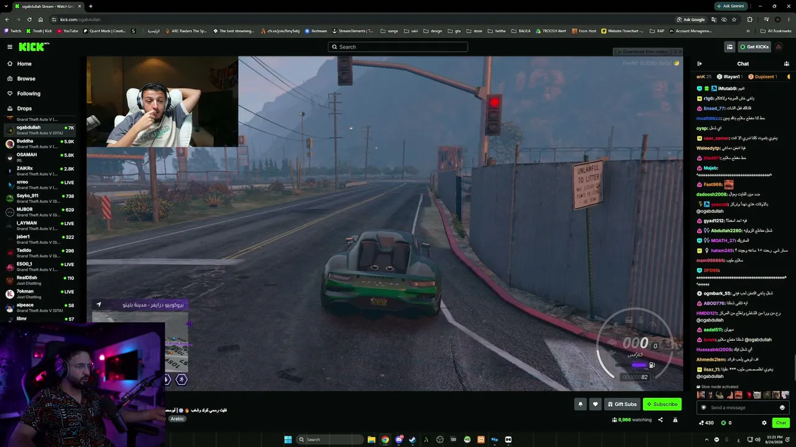Open the emoji picker in chat
The height and width of the screenshot is (447, 796).
(x=782, y=407)
